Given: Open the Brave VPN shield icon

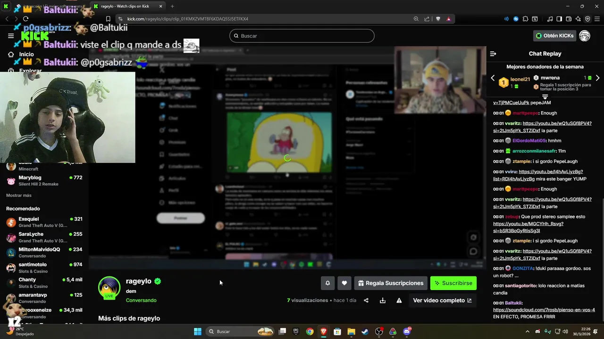Looking at the screenshot, I should click(x=587, y=19).
